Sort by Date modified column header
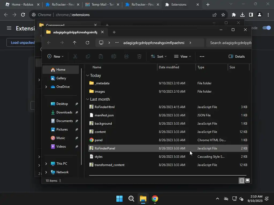This screenshot has width=274, height=205. 176,67
